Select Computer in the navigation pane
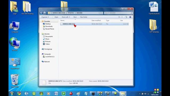This screenshot has width=170, height=96. (47, 54)
